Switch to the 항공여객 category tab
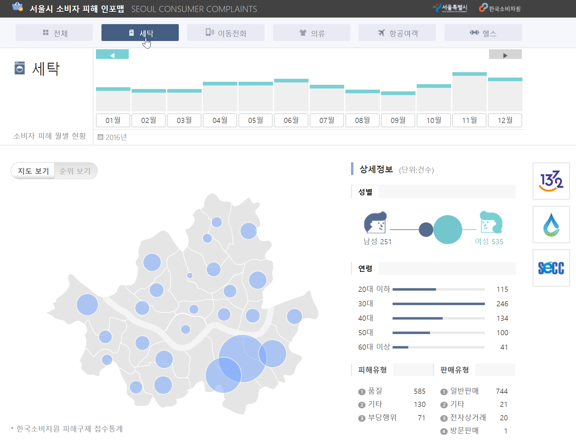This screenshot has height=441, width=576. tap(397, 32)
